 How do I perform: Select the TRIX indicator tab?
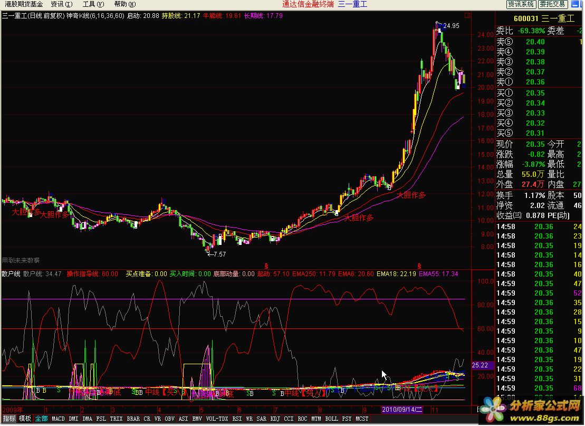tap(116, 419)
